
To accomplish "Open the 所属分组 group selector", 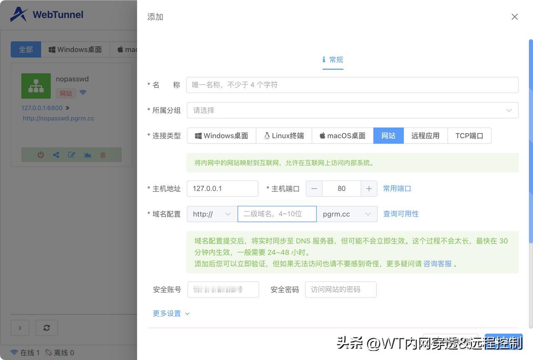I will point(353,110).
